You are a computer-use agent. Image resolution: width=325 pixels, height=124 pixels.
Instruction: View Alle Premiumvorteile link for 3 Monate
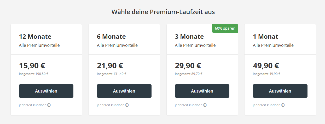pos(195,45)
